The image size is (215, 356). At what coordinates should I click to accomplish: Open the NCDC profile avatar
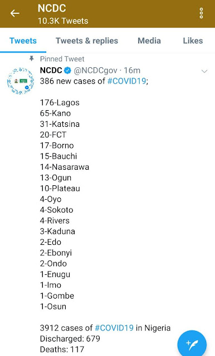tap(21, 81)
